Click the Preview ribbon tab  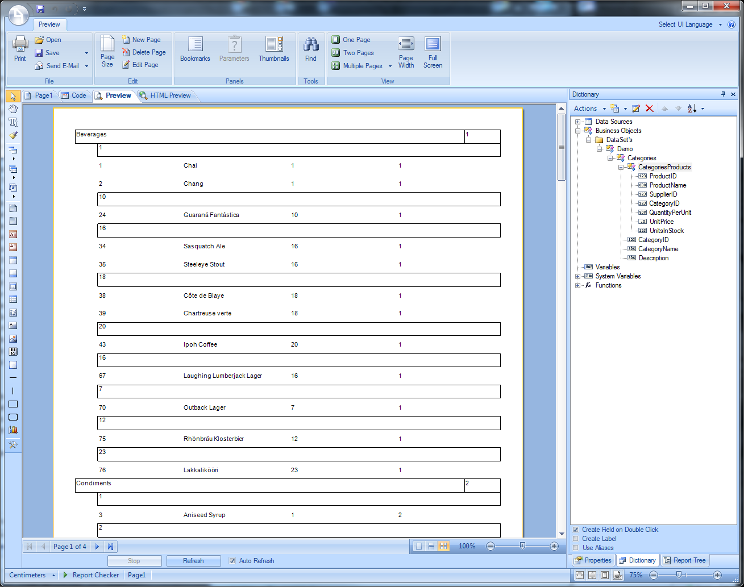click(x=49, y=24)
